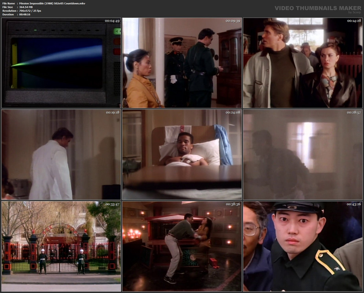Click the timestamp text '00:38:36'
Viewport: 364px width, 293px height.
point(233,204)
